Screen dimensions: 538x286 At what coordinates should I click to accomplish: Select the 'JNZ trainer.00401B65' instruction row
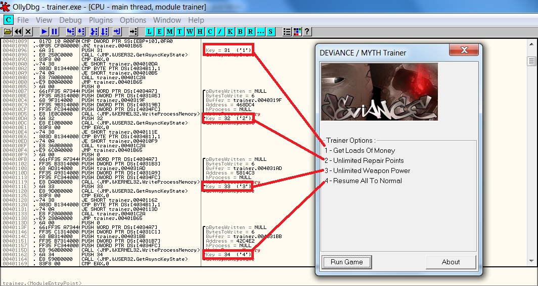[x=102, y=46]
